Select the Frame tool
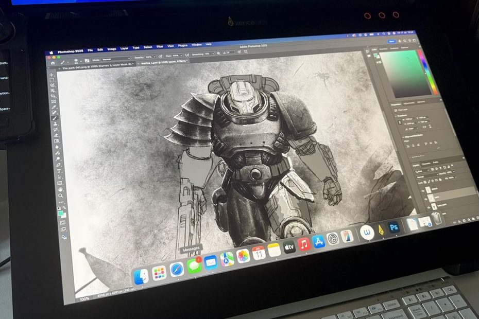The width and height of the screenshot is (479, 319). (54, 102)
